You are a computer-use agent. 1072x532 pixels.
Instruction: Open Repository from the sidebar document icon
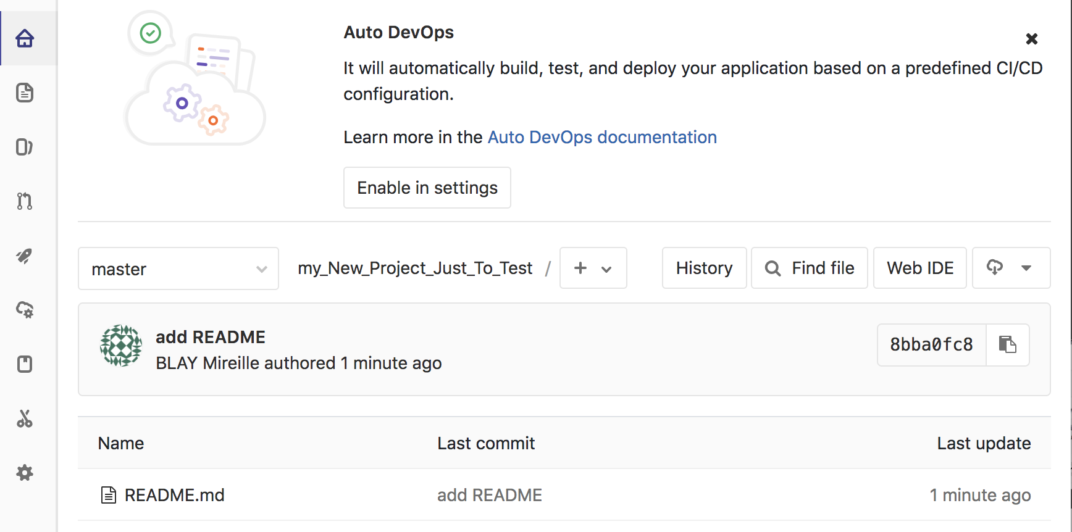point(25,93)
